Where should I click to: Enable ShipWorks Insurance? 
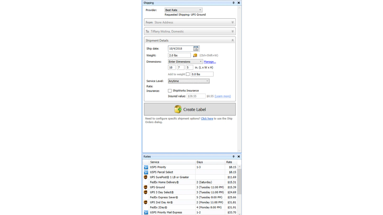coord(170,90)
